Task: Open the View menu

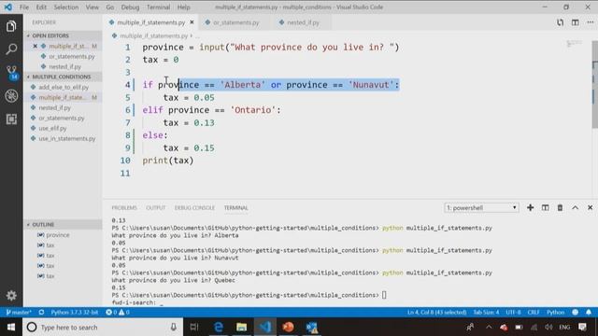Action: pos(92,7)
